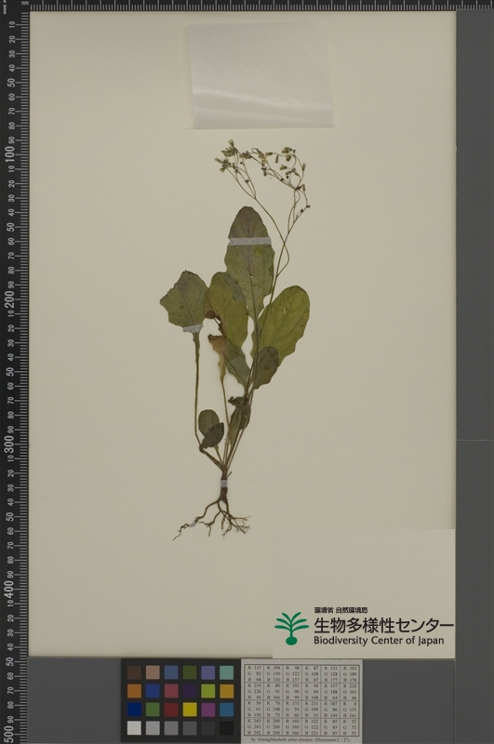Click the 400 mark on ruler

point(9,590)
